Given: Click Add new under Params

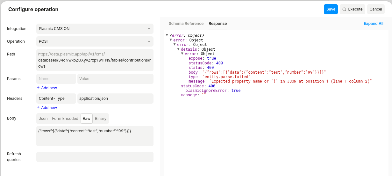Looking at the screenshot, I should (47, 88).
